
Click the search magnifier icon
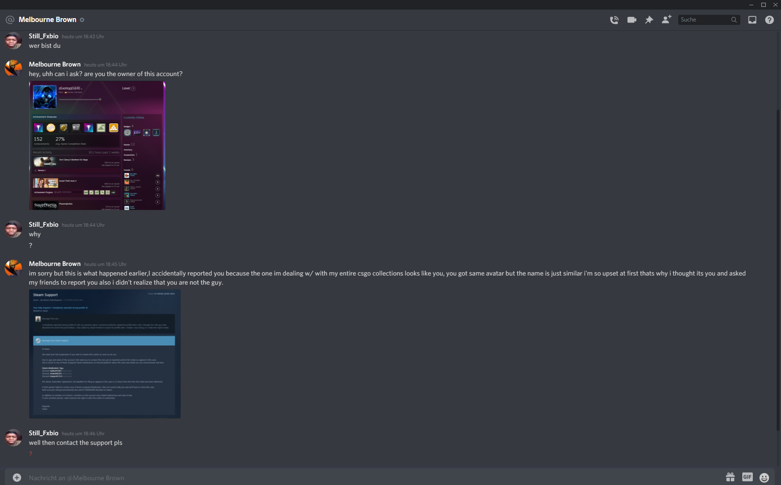734,20
